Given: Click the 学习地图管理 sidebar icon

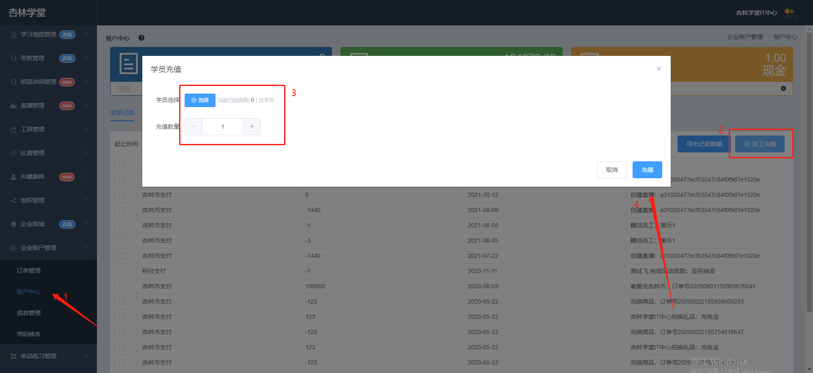Looking at the screenshot, I should click(14, 35).
